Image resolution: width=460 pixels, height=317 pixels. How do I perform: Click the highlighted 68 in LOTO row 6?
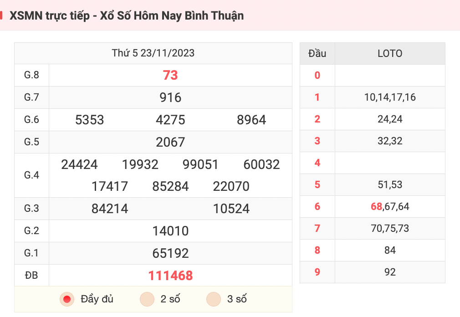(x=376, y=206)
